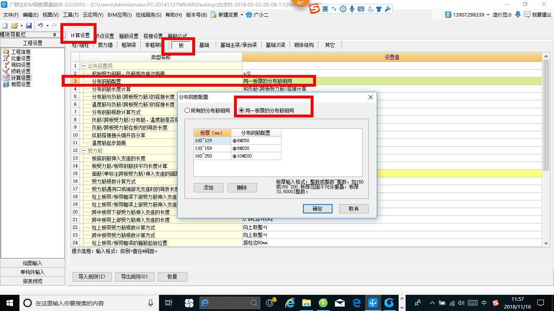Switch to the 箍筋设置 tab
The width and height of the screenshot is (554, 311).
(x=129, y=36)
